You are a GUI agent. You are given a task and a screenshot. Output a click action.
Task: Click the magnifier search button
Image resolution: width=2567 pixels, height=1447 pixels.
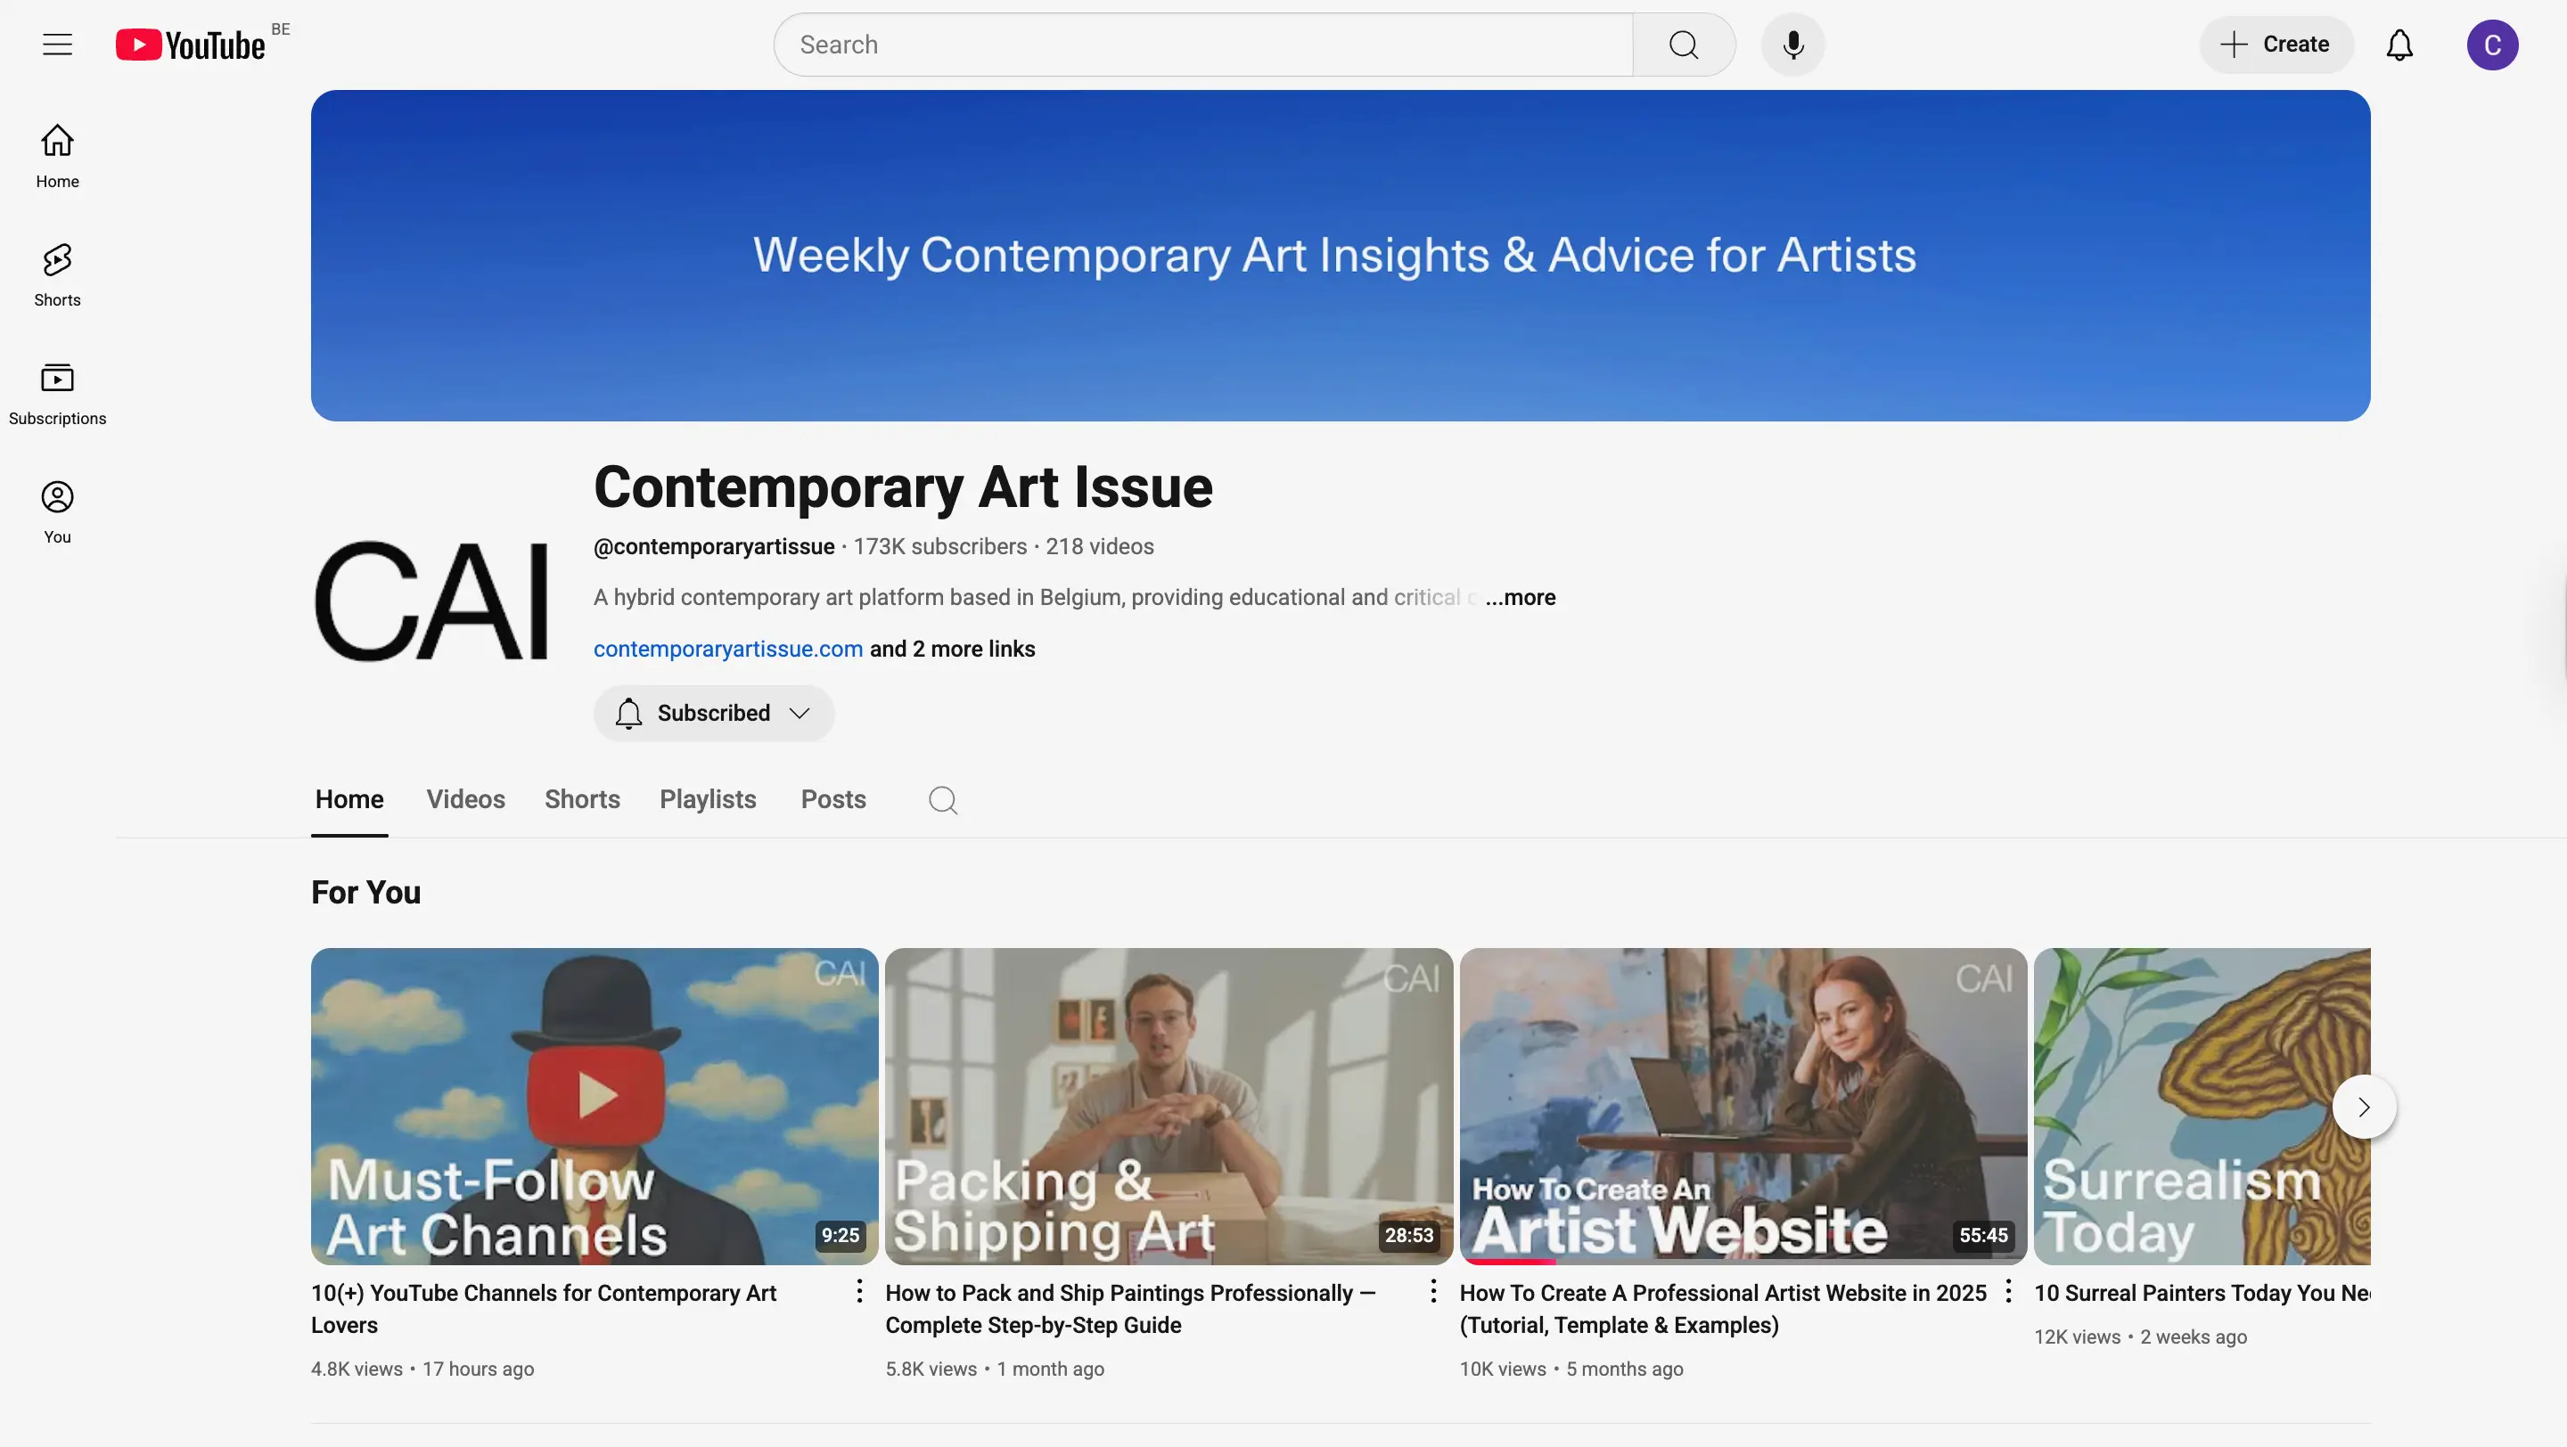pyautogui.click(x=1683, y=45)
